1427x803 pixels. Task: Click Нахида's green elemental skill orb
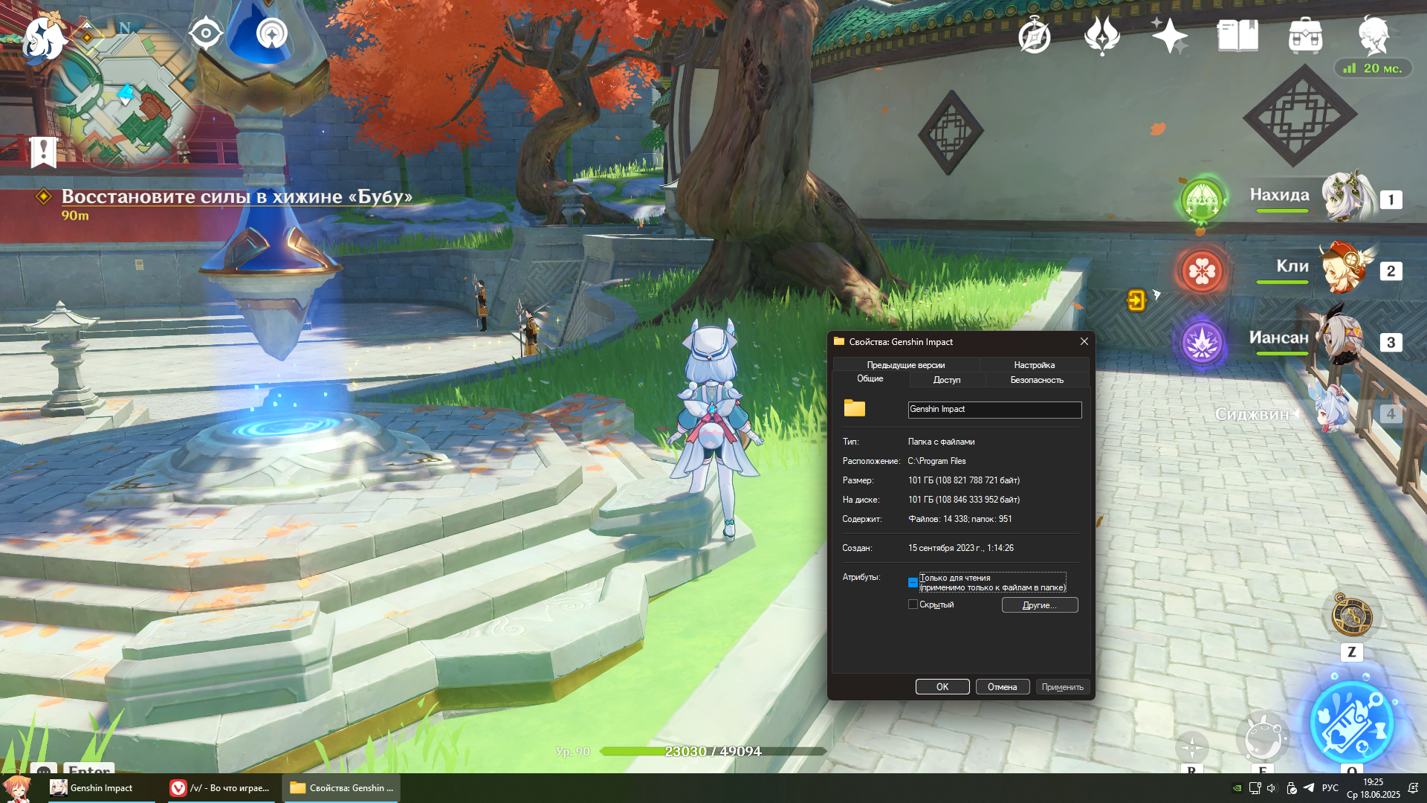coord(1202,199)
